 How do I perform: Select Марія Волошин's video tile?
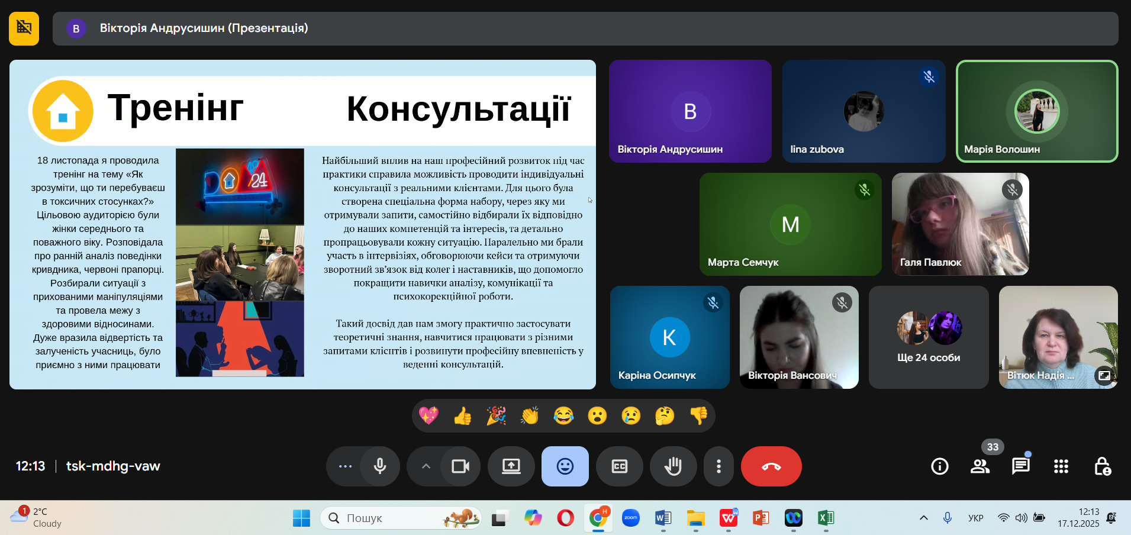point(1037,111)
